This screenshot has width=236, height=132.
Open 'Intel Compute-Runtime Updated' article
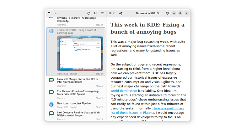[78, 114]
